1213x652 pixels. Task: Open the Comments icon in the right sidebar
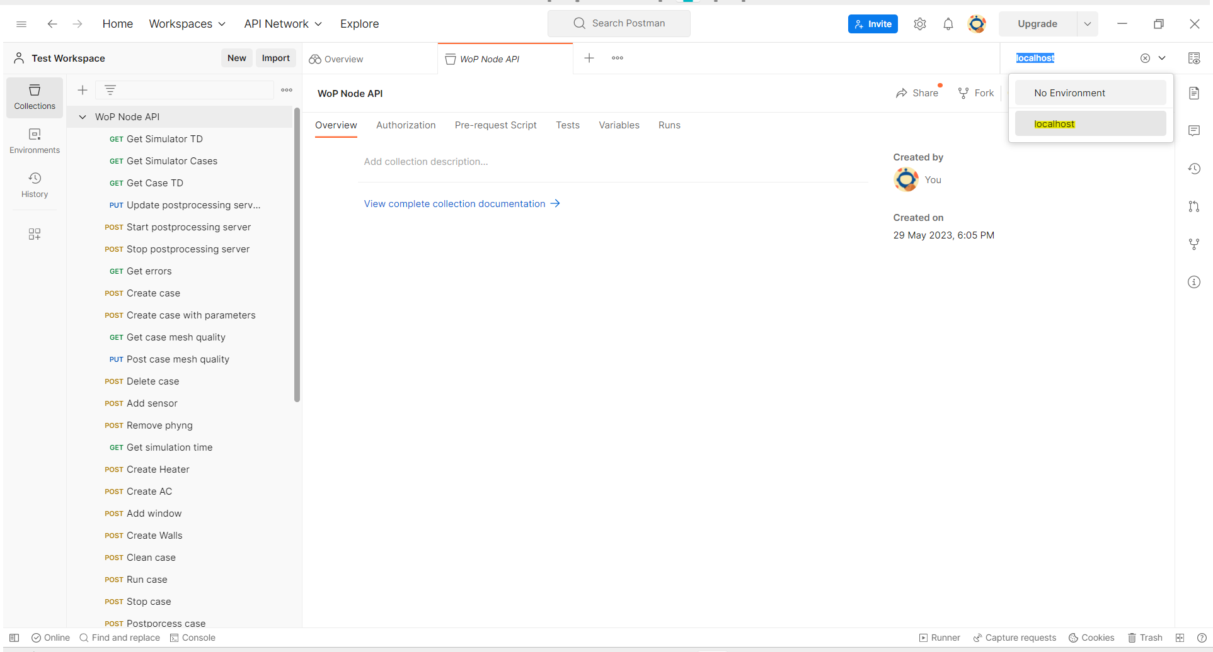1194,131
